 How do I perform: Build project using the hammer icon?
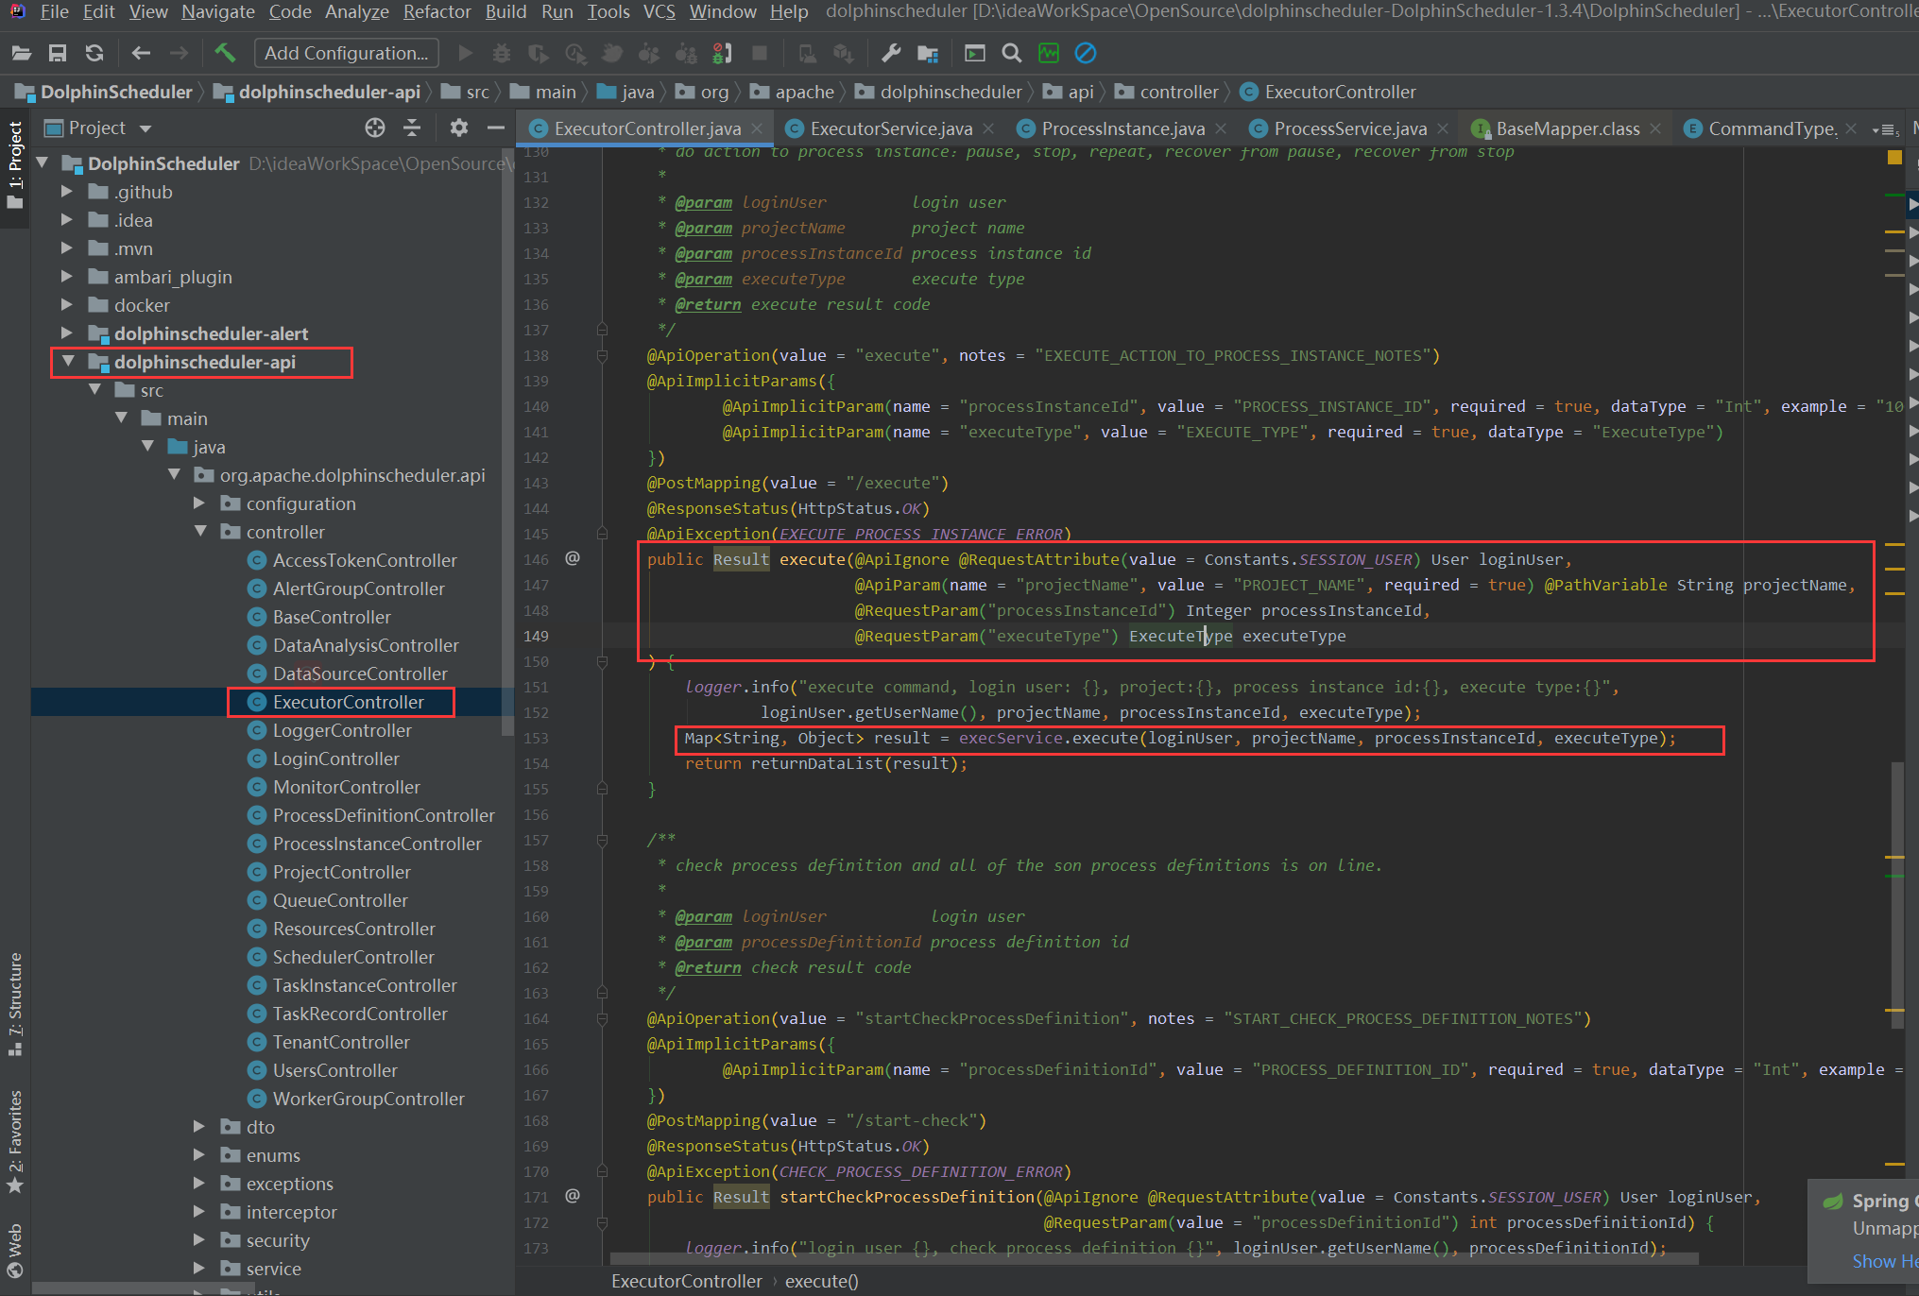click(x=225, y=53)
